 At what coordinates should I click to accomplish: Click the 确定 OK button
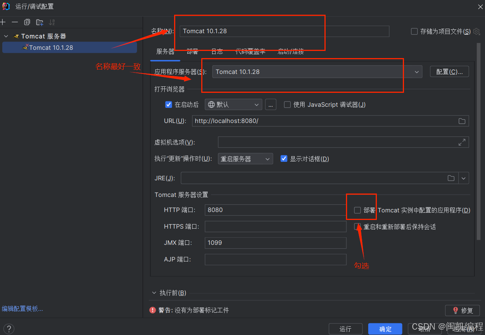(385, 329)
